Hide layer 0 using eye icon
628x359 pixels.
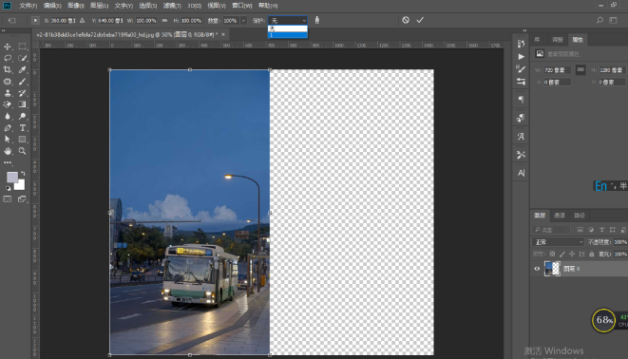tap(537, 269)
